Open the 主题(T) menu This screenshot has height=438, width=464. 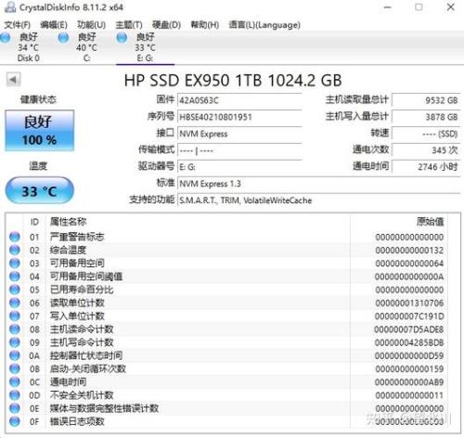pos(129,25)
